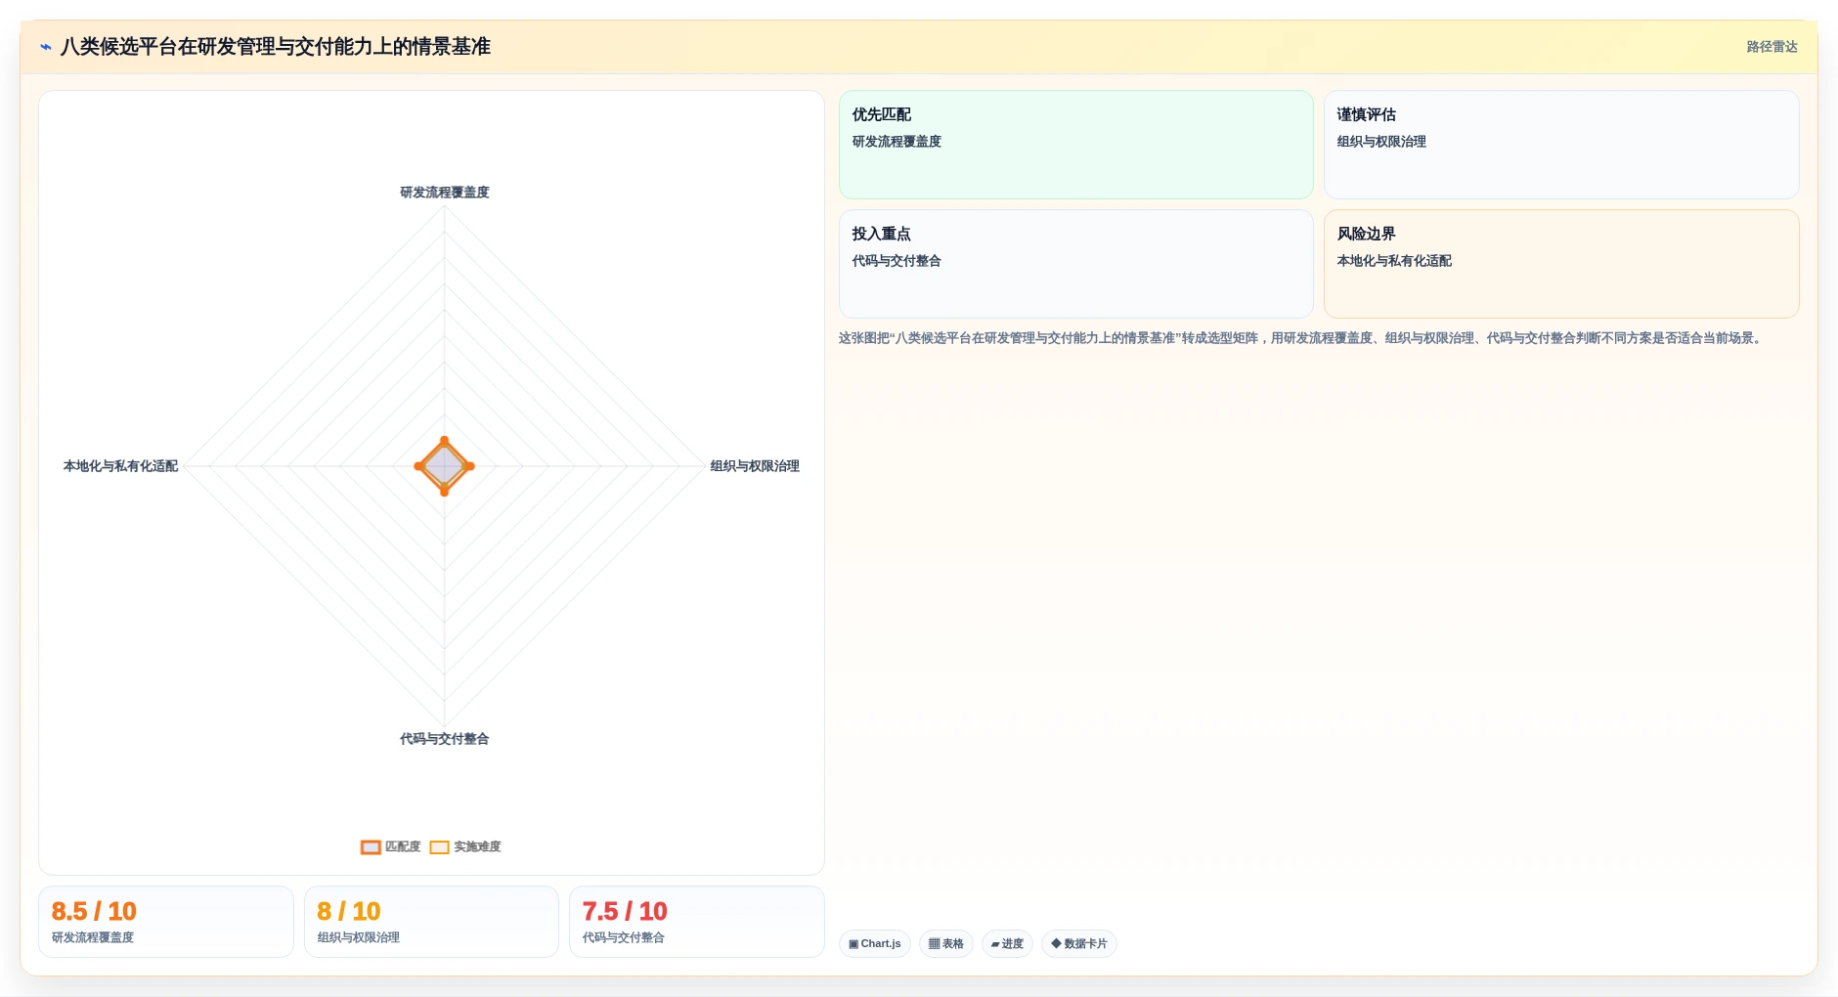Click the 匹配度 orange legend swatch
Image resolution: width=1838 pixels, height=997 pixels.
(371, 847)
